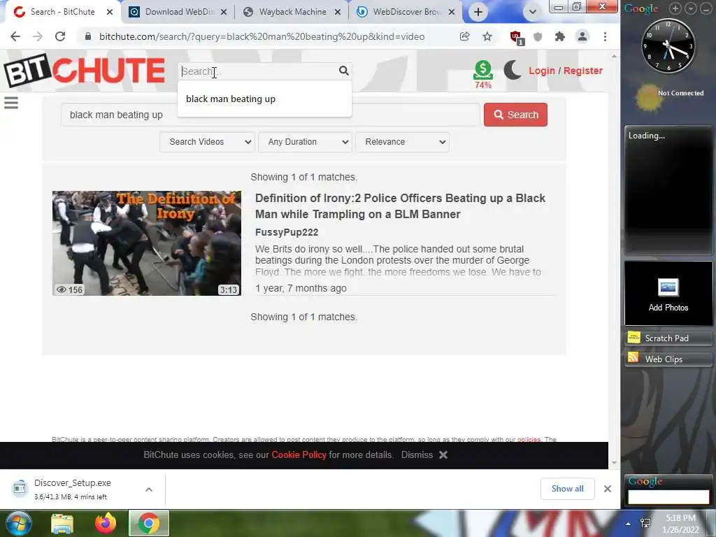Show hidden system tray icons

pos(629,524)
